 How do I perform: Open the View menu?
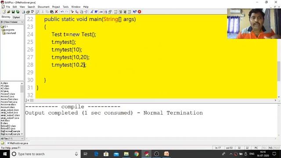[22, 7]
